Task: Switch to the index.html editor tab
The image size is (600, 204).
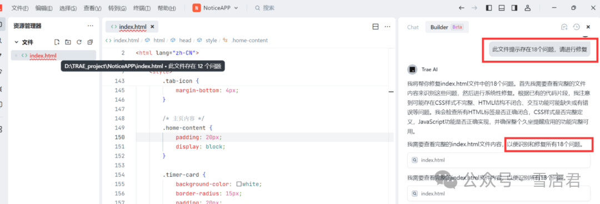Action: point(132,27)
